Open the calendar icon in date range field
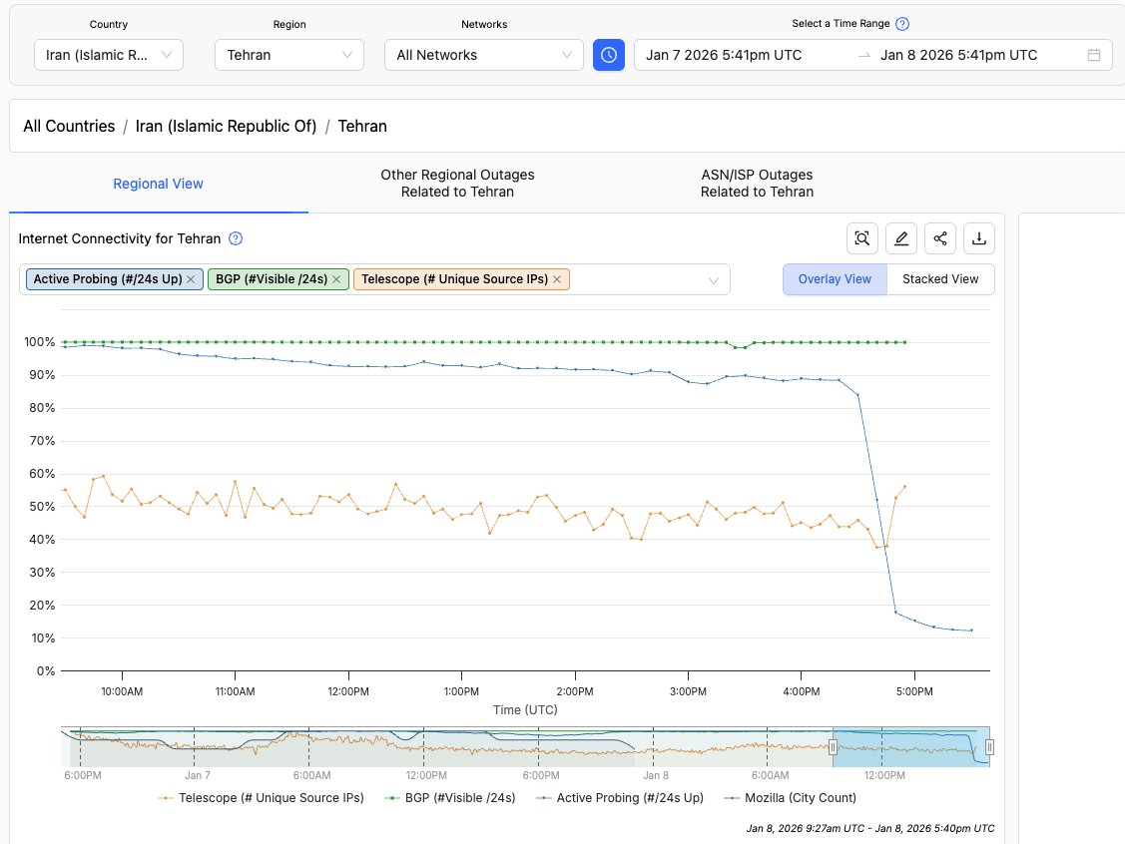The image size is (1125, 844). (x=1093, y=55)
